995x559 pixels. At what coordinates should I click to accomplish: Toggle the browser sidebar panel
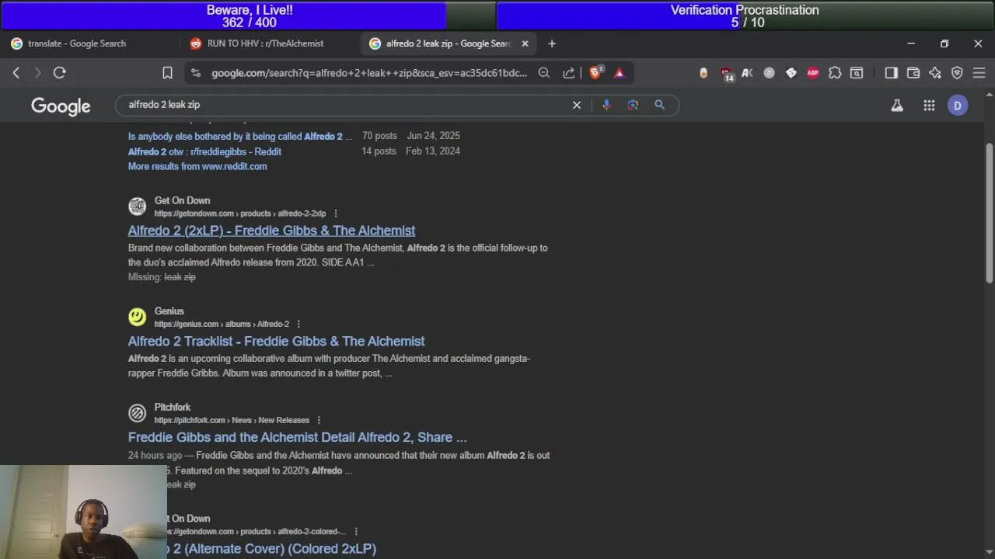892,73
